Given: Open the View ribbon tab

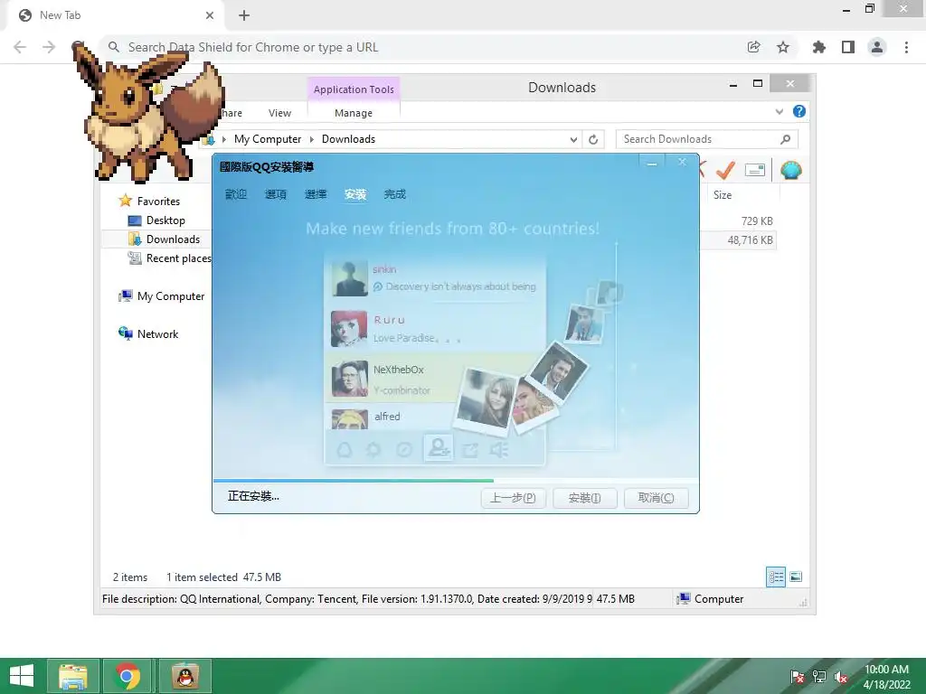Looking at the screenshot, I should 279,113.
